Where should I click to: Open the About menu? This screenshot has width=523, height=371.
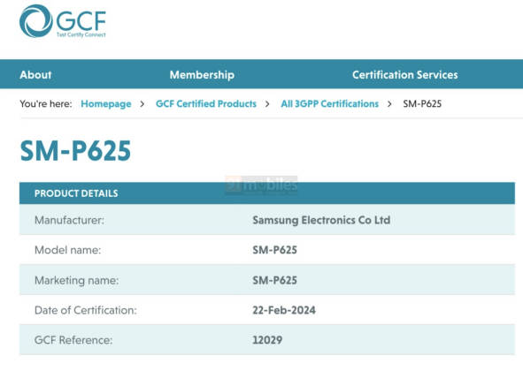[x=35, y=74]
